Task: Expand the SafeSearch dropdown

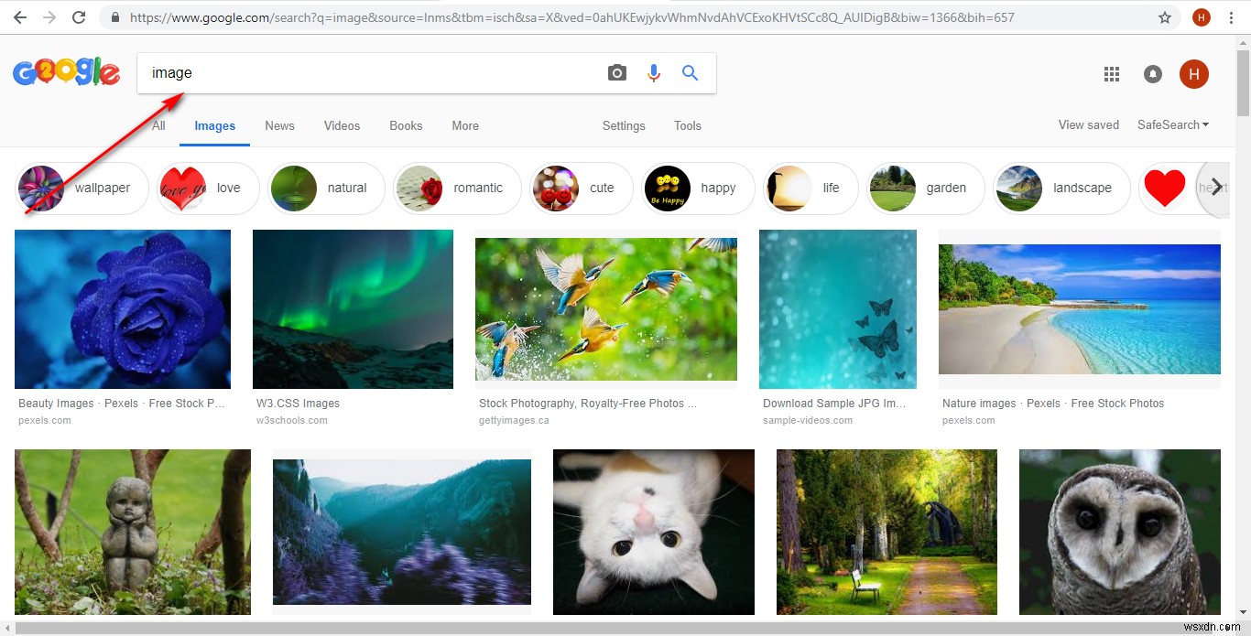Action: (1173, 125)
